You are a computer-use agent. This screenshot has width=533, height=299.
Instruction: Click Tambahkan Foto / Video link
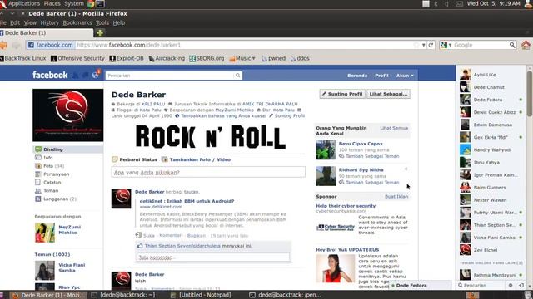pyautogui.click(x=200, y=159)
